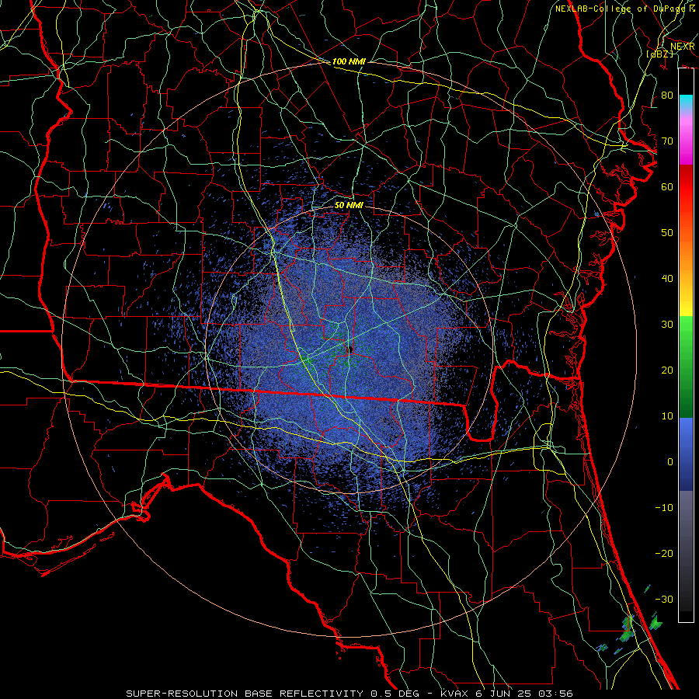Click the cyan top segment of color bar
The width and height of the screenshot is (699, 699).
click(x=686, y=103)
